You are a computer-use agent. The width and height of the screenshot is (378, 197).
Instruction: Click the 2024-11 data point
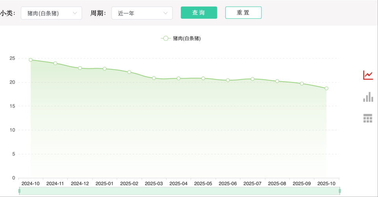[55, 63]
